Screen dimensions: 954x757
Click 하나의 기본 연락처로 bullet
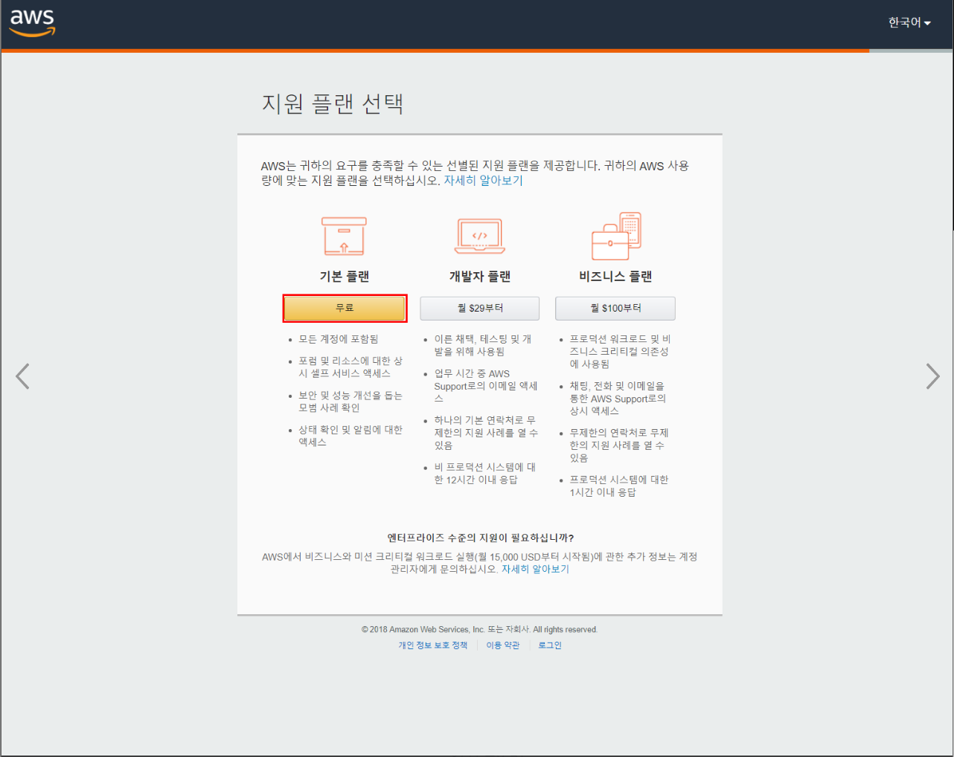[x=486, y=433]
